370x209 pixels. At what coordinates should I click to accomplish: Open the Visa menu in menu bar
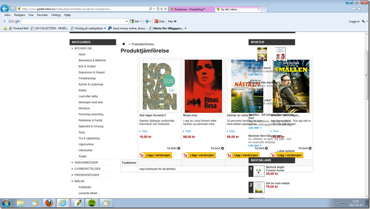point(31,15)
